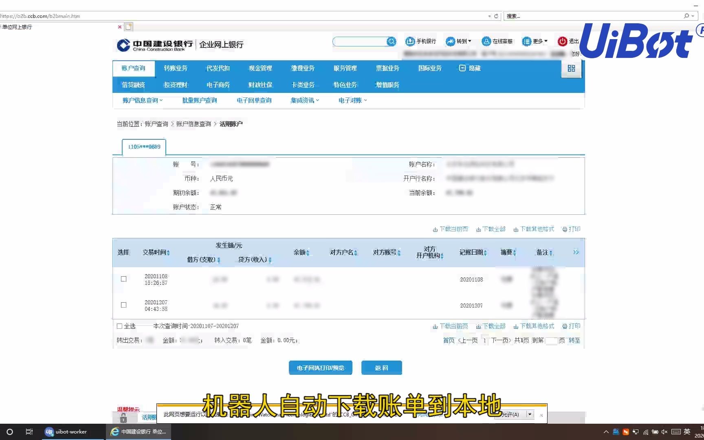Viewport: 704px width, 440px height.
Task: Click 转至 jump link
Action: click(574, 341)
